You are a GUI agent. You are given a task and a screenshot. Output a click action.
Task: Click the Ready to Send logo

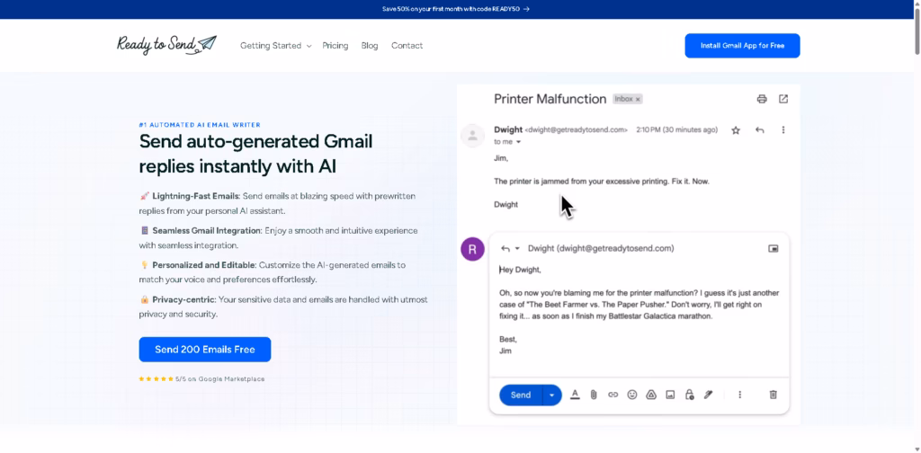click(x=166, y=45)
